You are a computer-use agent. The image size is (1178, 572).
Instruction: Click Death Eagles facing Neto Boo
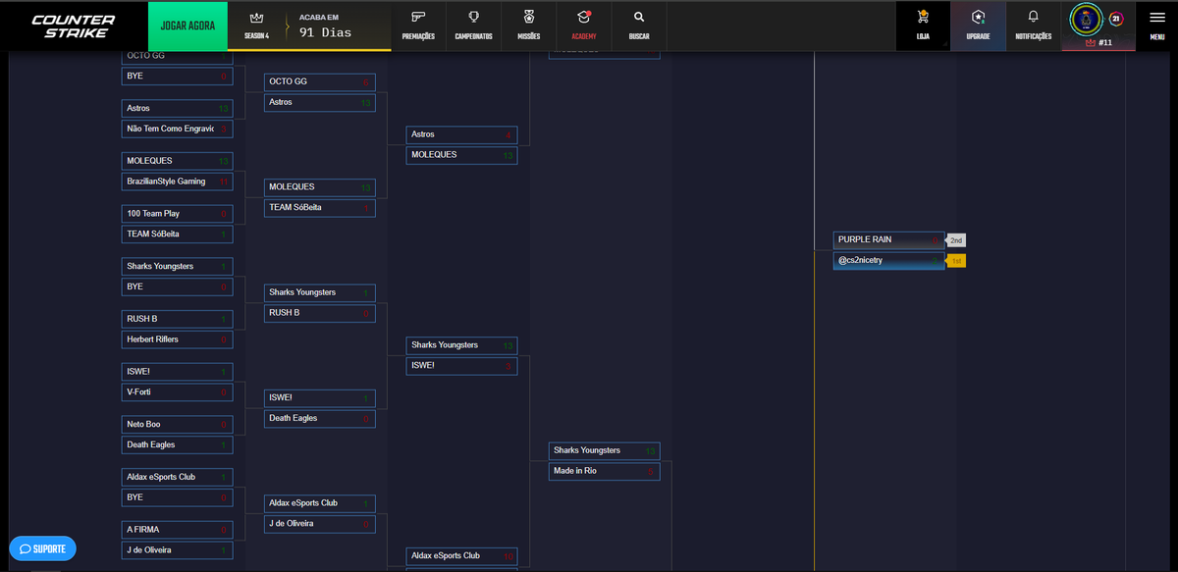(x=177, y=445)
